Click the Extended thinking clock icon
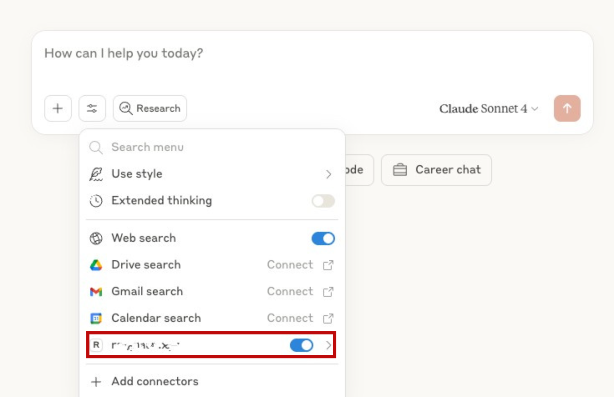Screen dimensions: 614x397 (x=96, y=201)
